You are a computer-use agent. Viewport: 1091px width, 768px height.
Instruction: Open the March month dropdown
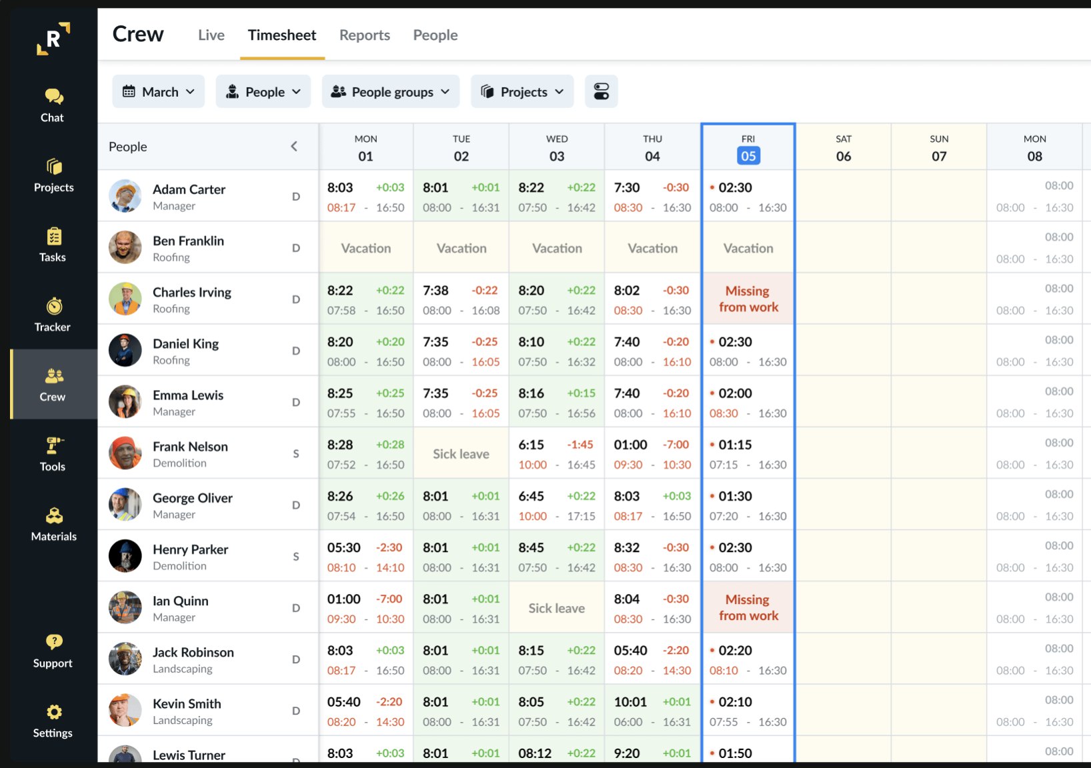159,91
